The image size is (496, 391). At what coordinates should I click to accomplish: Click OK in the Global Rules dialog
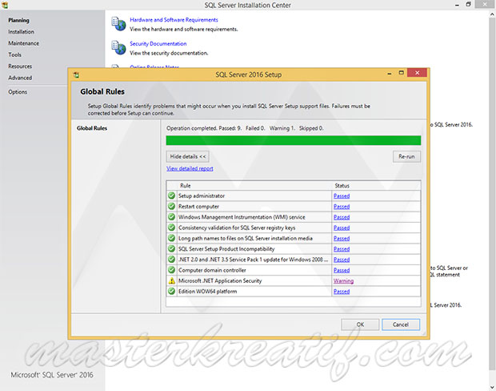[x=360, y=324]
